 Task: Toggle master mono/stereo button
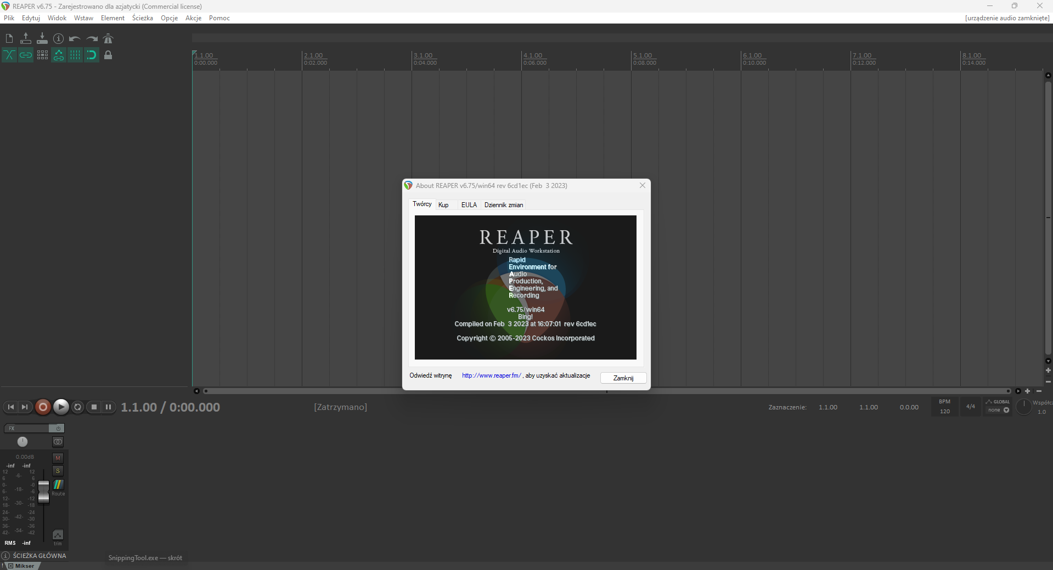58,442
